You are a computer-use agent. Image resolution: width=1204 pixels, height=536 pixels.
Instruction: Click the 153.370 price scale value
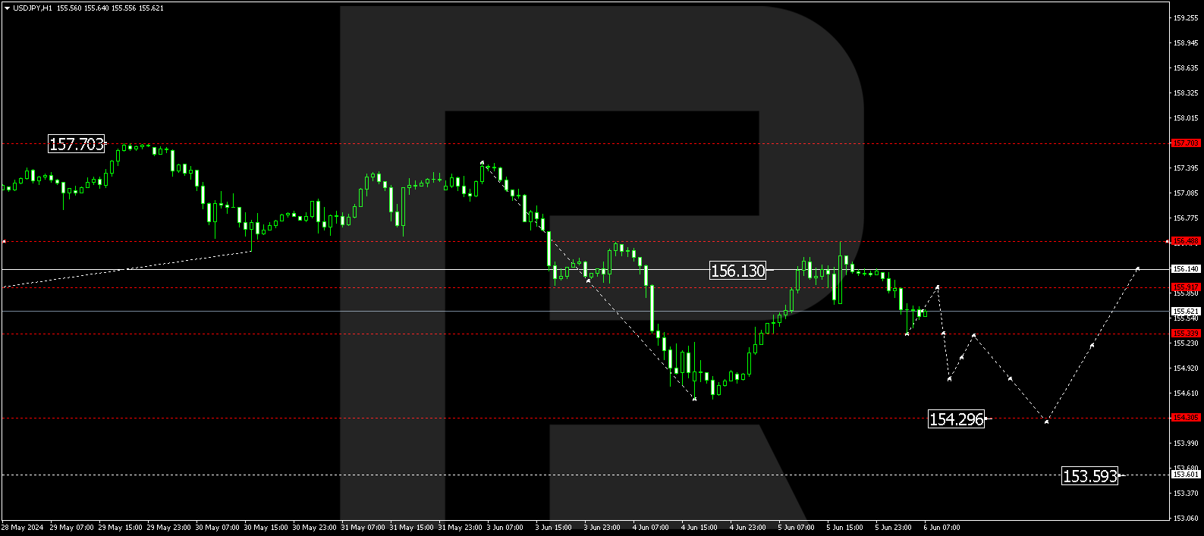click(1186, 493)
